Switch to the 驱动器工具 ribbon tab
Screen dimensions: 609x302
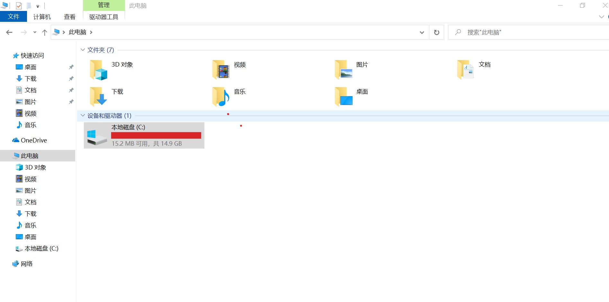tap(104, 17)
